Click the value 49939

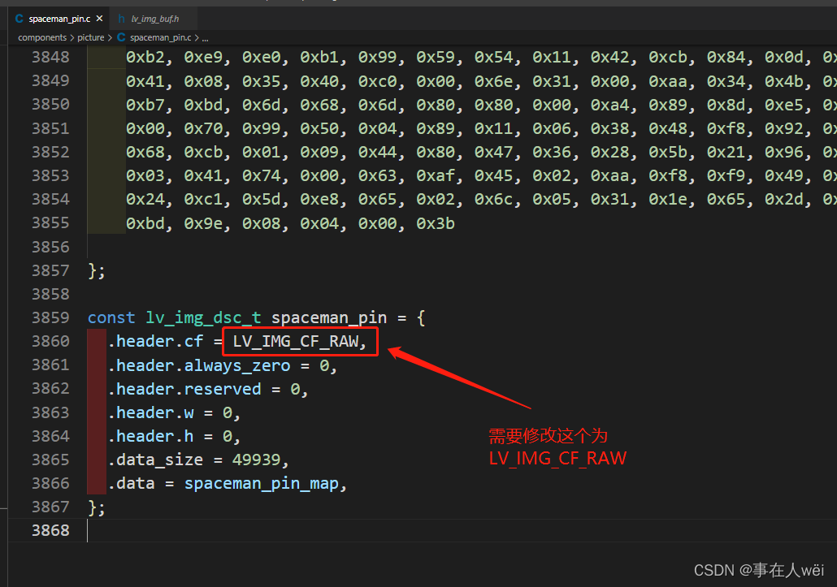[x=256, y=460]
